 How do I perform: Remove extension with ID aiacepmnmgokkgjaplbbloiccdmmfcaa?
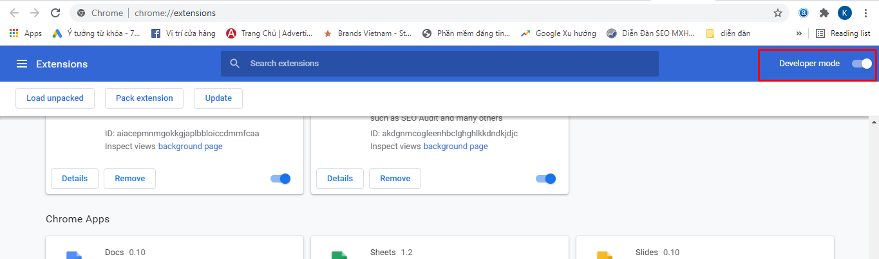coord(130,179)
